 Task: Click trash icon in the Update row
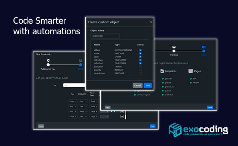coord(122,117)
